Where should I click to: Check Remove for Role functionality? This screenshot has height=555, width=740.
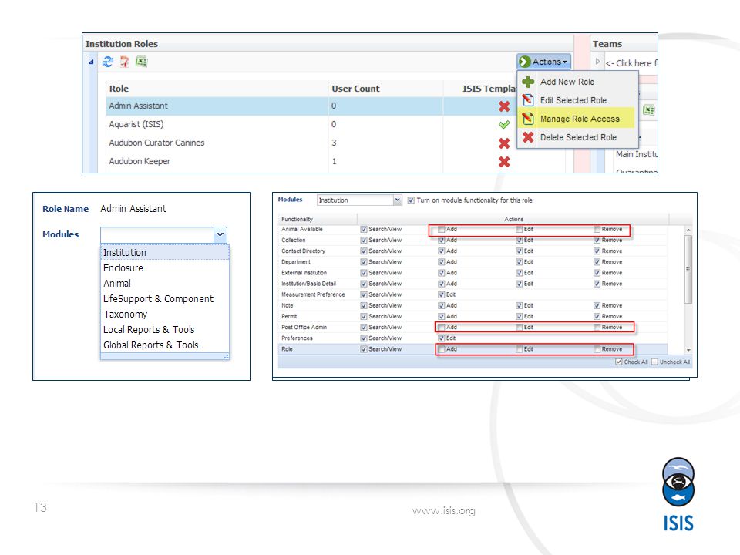click(597, 349)
